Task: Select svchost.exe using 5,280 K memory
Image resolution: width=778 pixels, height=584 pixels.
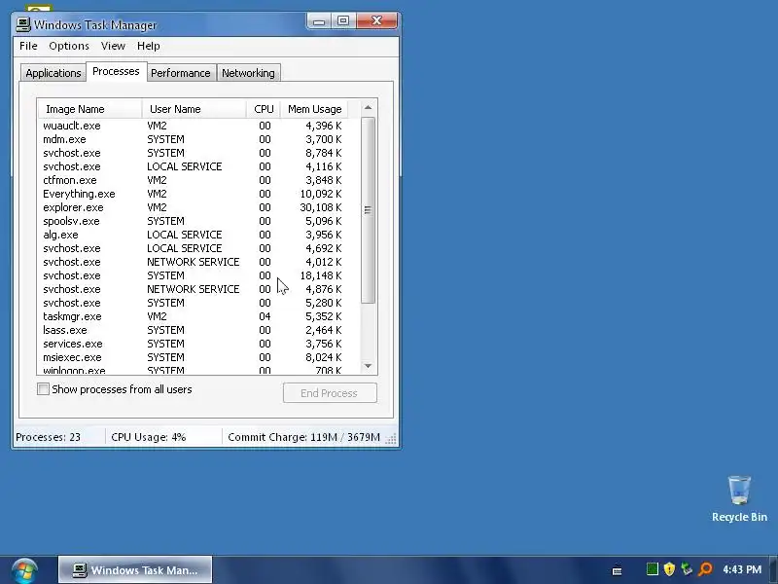Action: click(198, 303)
